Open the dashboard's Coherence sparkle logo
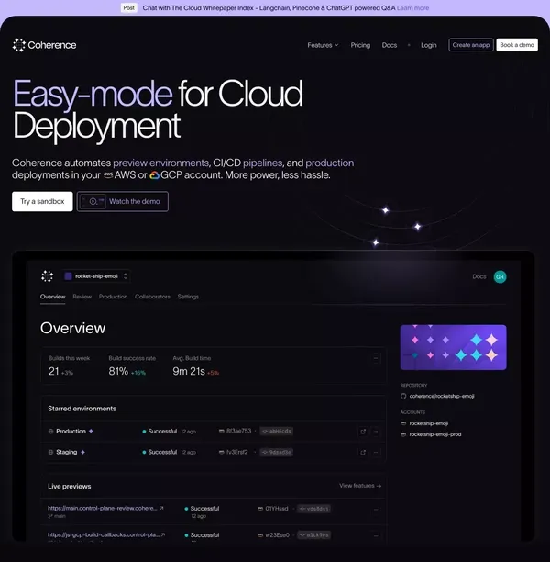 click(48, 276)
